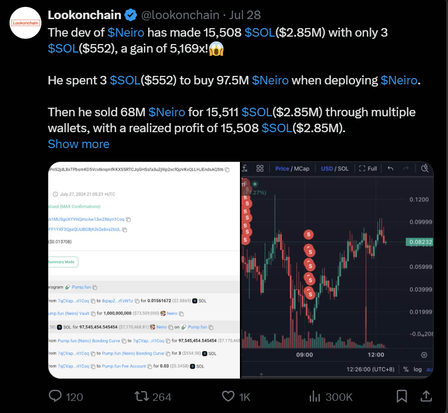Expand tweet with Show more
This screenshot has height=413, width=448.
pos(79,144)
